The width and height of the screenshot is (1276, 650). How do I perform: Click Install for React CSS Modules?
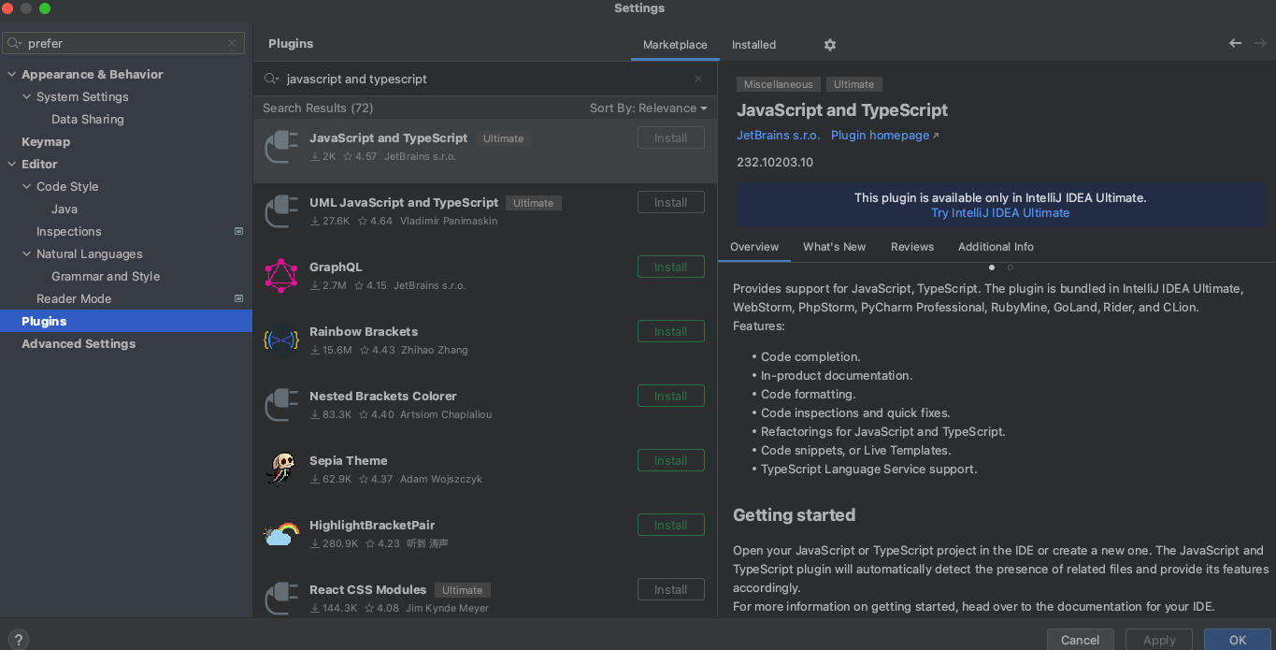click(x=670, y=589)
